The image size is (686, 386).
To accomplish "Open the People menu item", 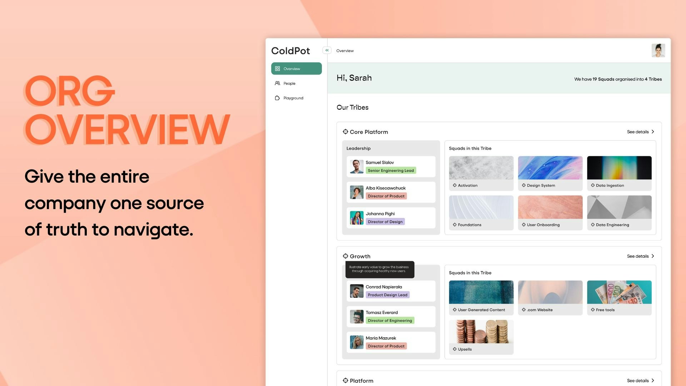I will (296, 83).
